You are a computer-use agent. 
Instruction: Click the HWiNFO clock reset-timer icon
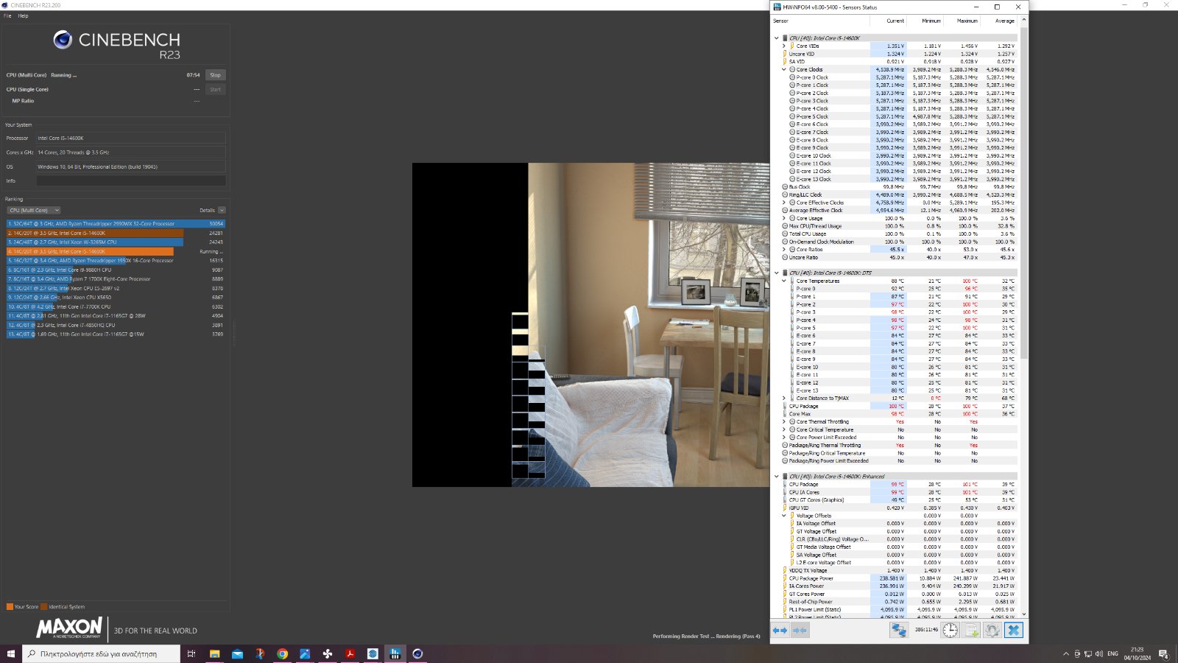tap(950, 631)
